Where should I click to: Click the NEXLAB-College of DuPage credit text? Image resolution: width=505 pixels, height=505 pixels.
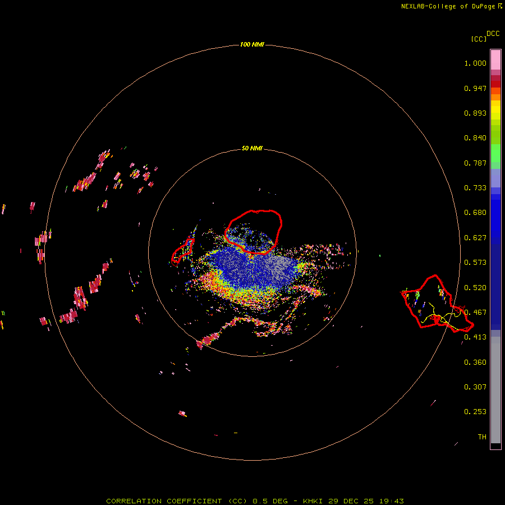451,6
